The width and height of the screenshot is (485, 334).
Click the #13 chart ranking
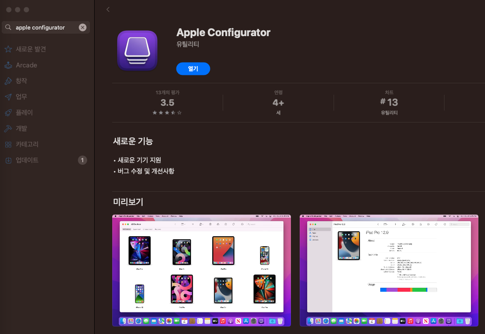click(389, 102)
